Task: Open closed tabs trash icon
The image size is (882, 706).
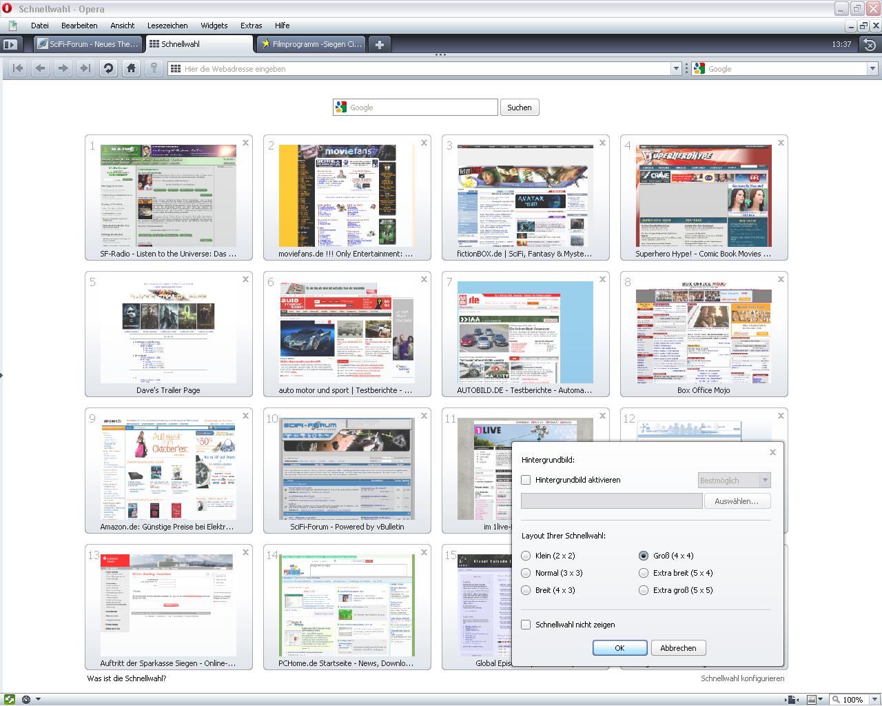Action: pyautogui.click(x=870, y=44)
